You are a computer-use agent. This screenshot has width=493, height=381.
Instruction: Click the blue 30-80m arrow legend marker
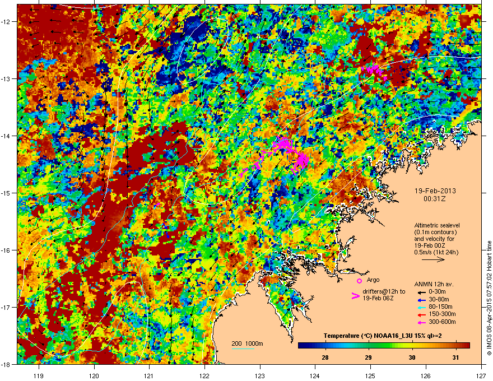[422, 300]
